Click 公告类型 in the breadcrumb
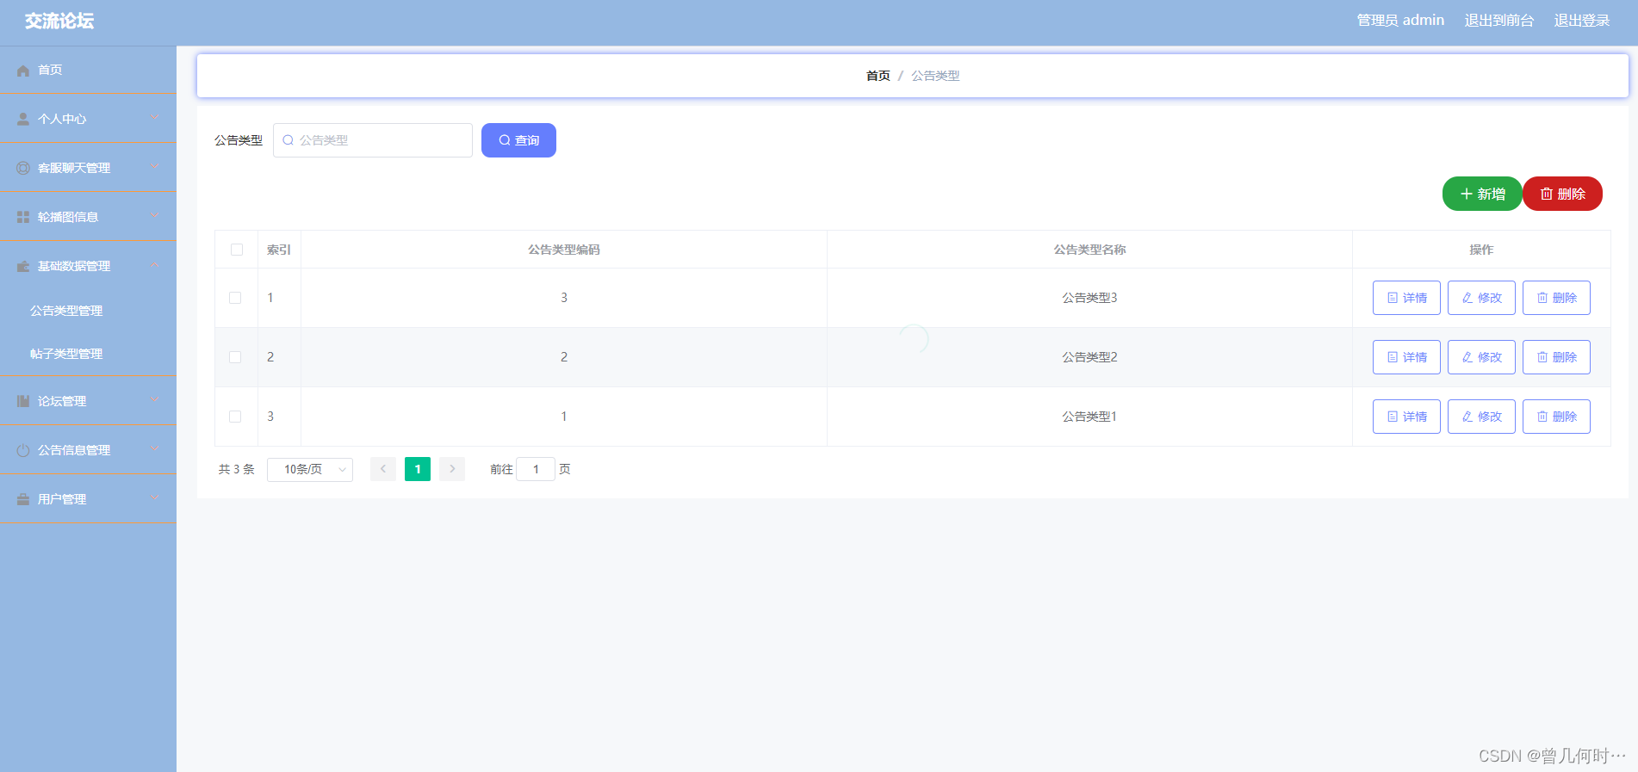This screenshot has width=1638, height=772. pyautogui.click(x=935, y=76)
